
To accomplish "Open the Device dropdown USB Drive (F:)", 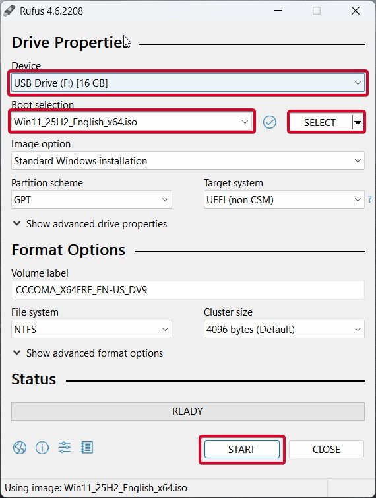I will pyautogui.click(x=188, y=83).
